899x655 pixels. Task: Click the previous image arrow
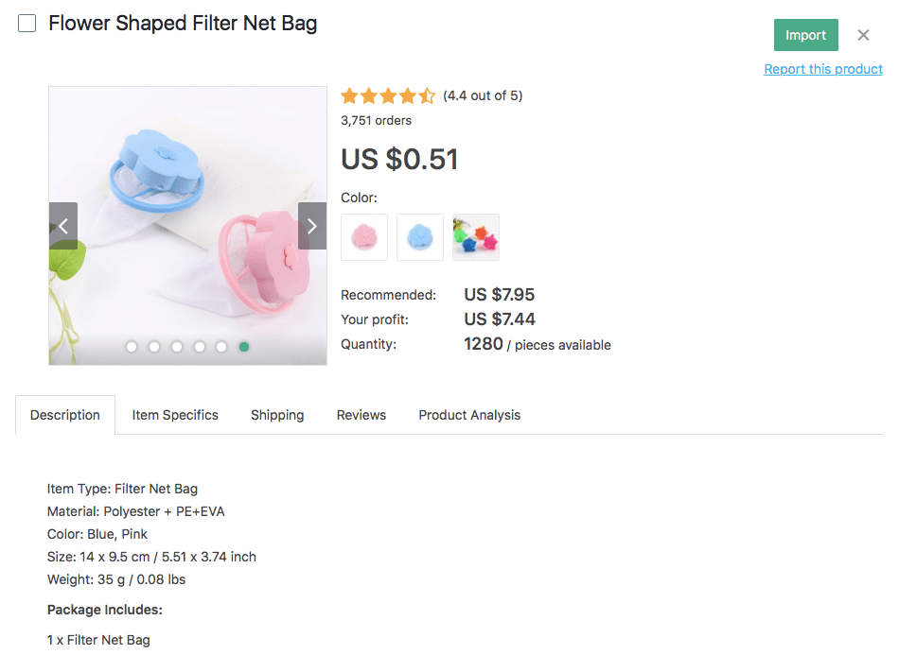pyautogui.click(x=63, y=226)
